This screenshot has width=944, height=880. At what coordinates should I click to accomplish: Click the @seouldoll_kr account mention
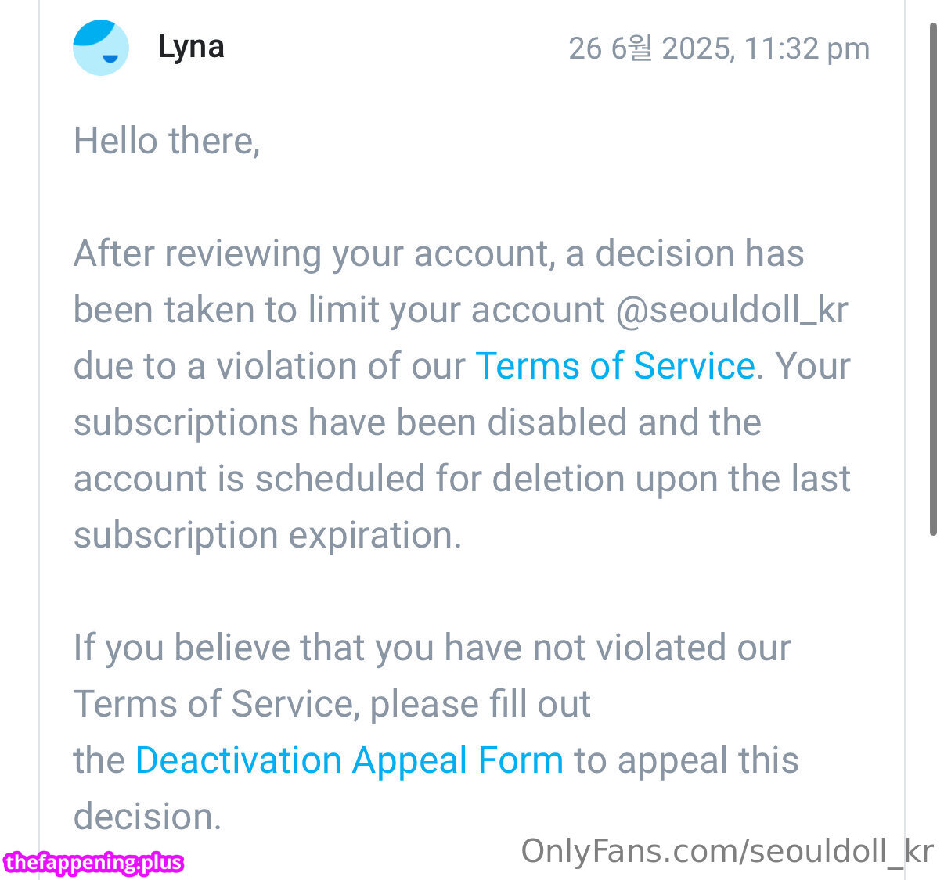[732, 311]
